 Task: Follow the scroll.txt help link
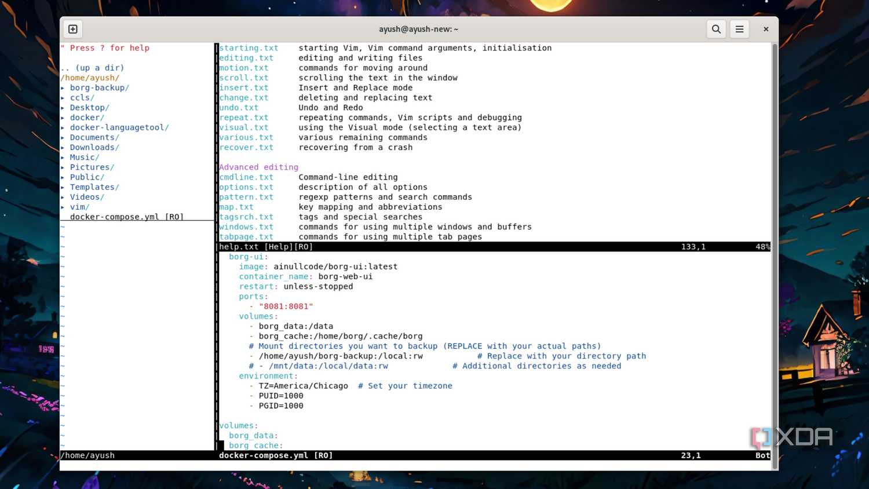point(244,78)
